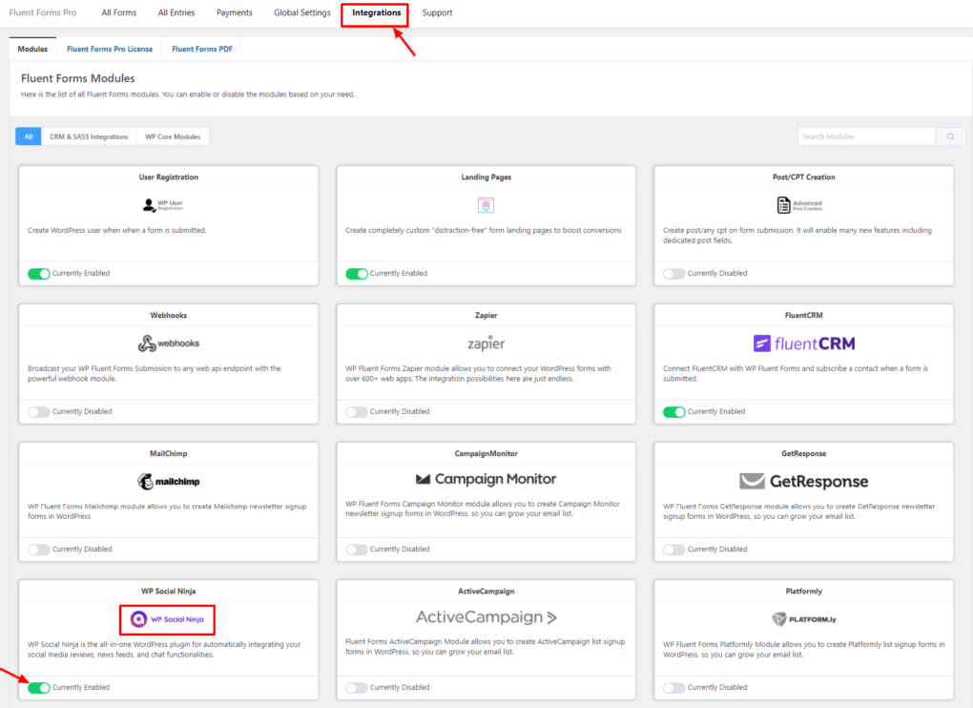This screenshot has height=708, width=973.
Task: Click the Post/CPT Creation card title
Action: (x=803, y=177)
